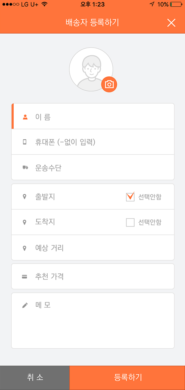Screen dimensions: 185x390
Task: Tap the 취소 cancel button
Action: (x=35, y=378)
